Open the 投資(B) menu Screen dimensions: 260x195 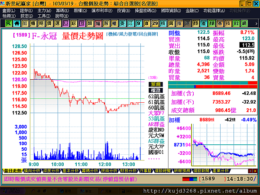pos(123,10)
